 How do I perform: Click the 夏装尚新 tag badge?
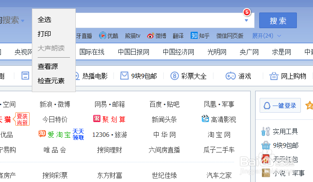pos(22,119)
